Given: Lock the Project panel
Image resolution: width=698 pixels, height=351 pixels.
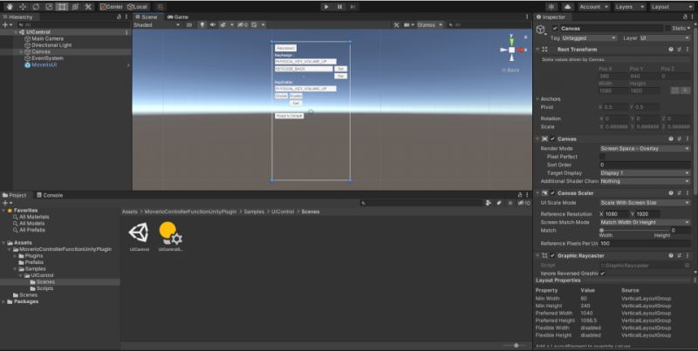Looking at the screenshot, I should pos(519,194).
